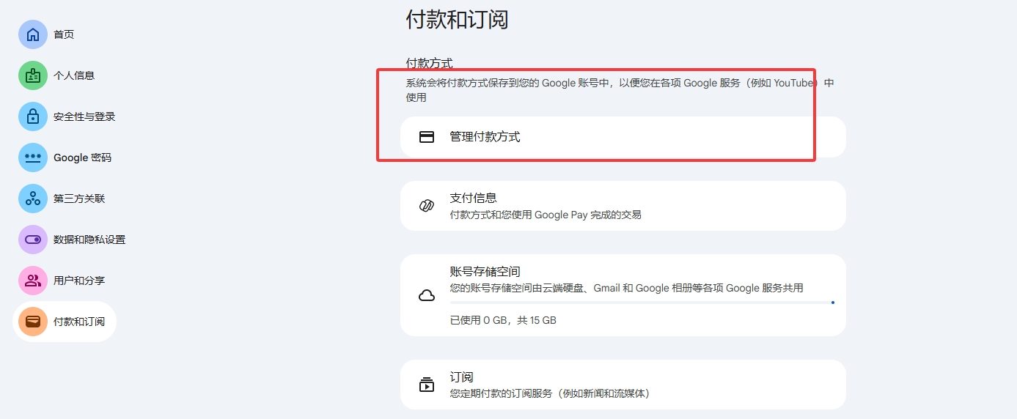1017x419 pixels.
Task: Open the 支付信息 card title
Action: coord(473,198)
